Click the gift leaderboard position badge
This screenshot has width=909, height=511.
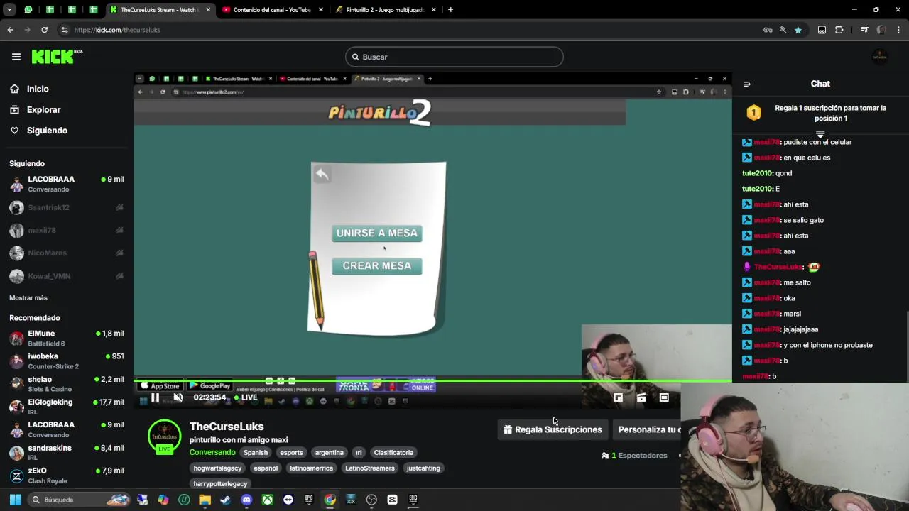(754, 112)
